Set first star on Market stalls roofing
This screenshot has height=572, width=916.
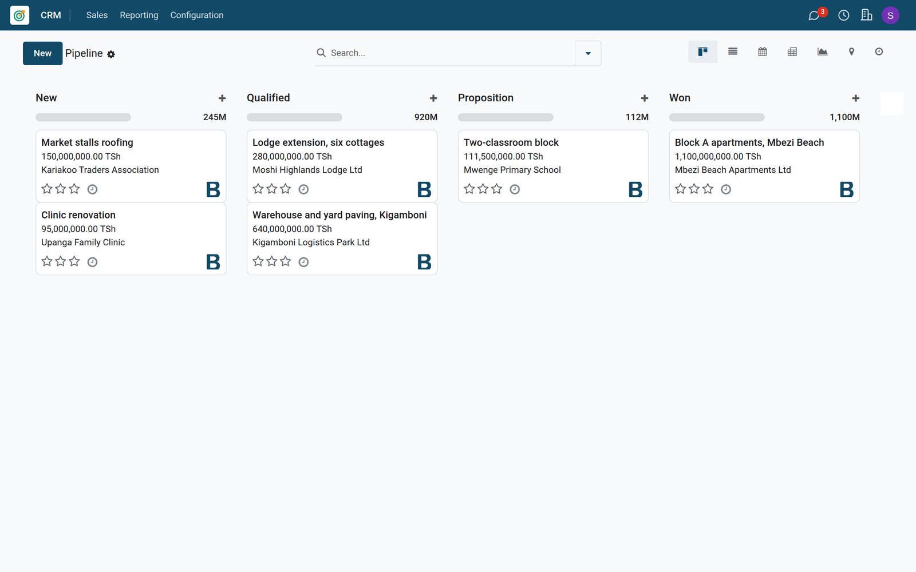47,189
